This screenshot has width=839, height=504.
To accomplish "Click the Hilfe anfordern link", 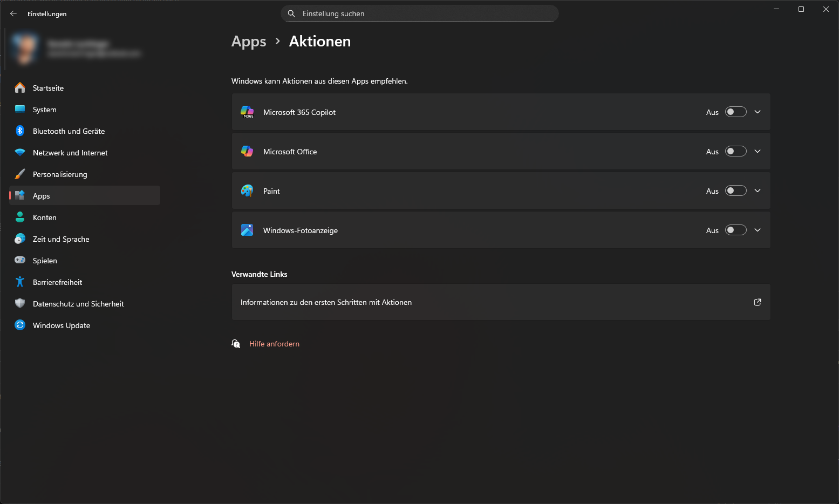I will click(274, 344).
